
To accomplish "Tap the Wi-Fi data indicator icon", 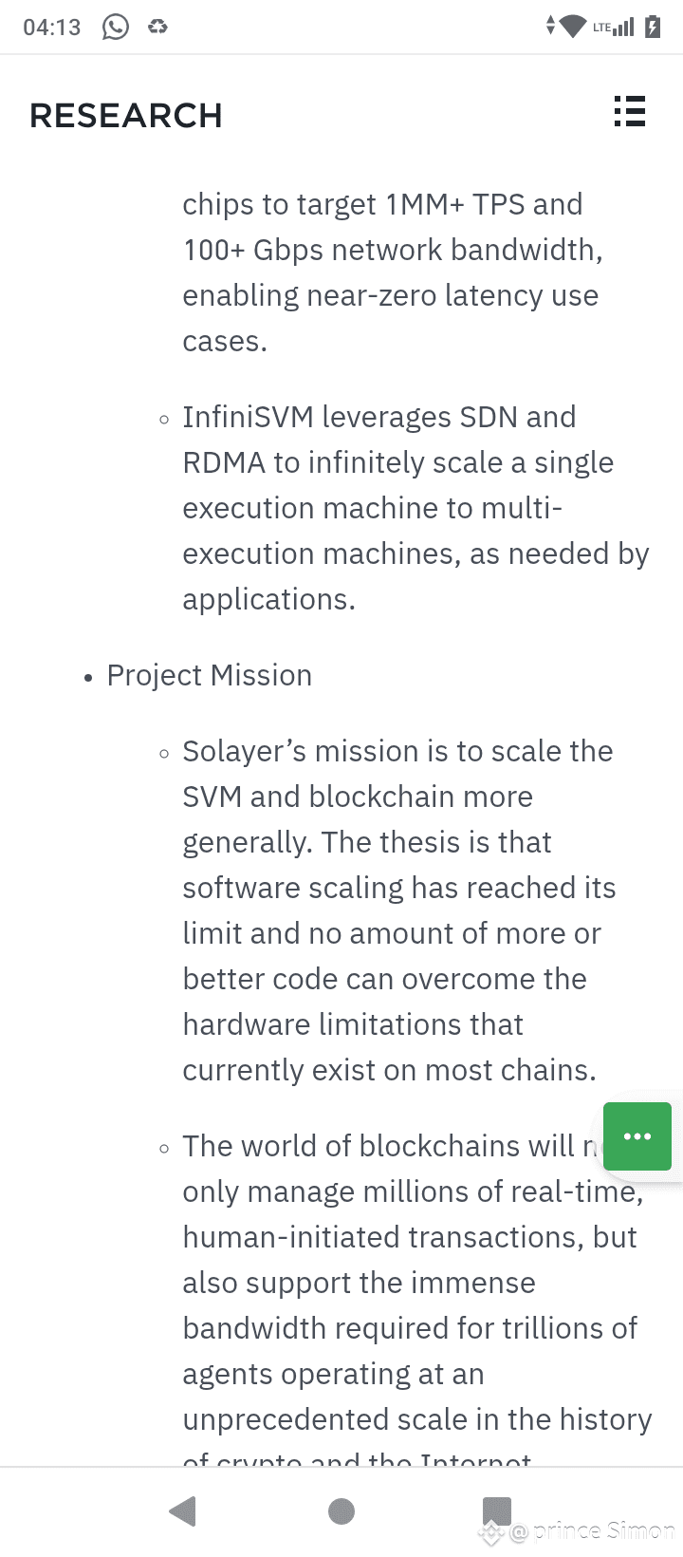I will point(566,27).
